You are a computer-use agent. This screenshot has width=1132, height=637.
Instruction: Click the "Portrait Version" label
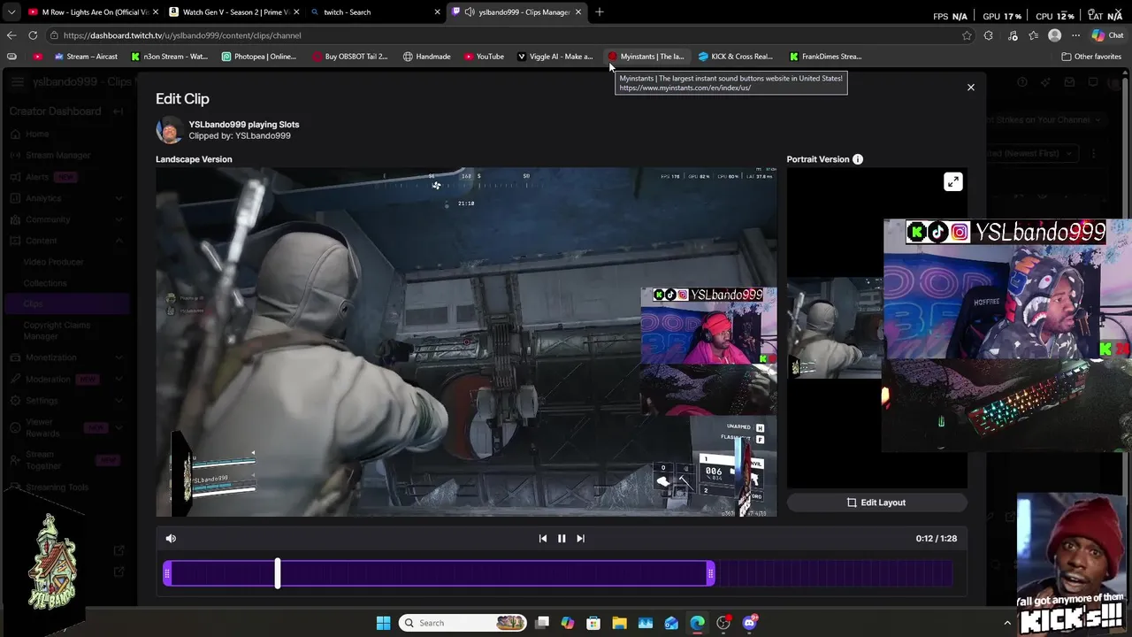tap(818, 159)
